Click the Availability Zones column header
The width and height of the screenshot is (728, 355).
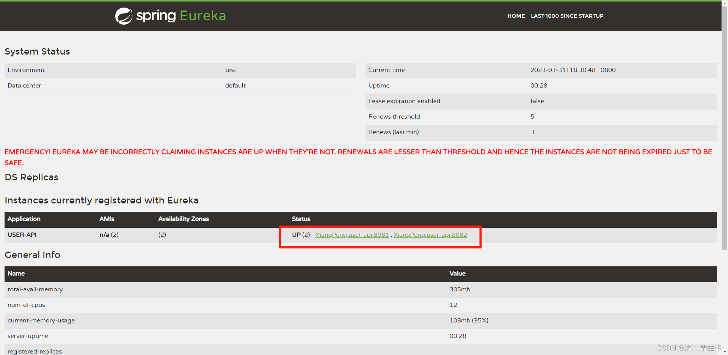pos(184,219)
